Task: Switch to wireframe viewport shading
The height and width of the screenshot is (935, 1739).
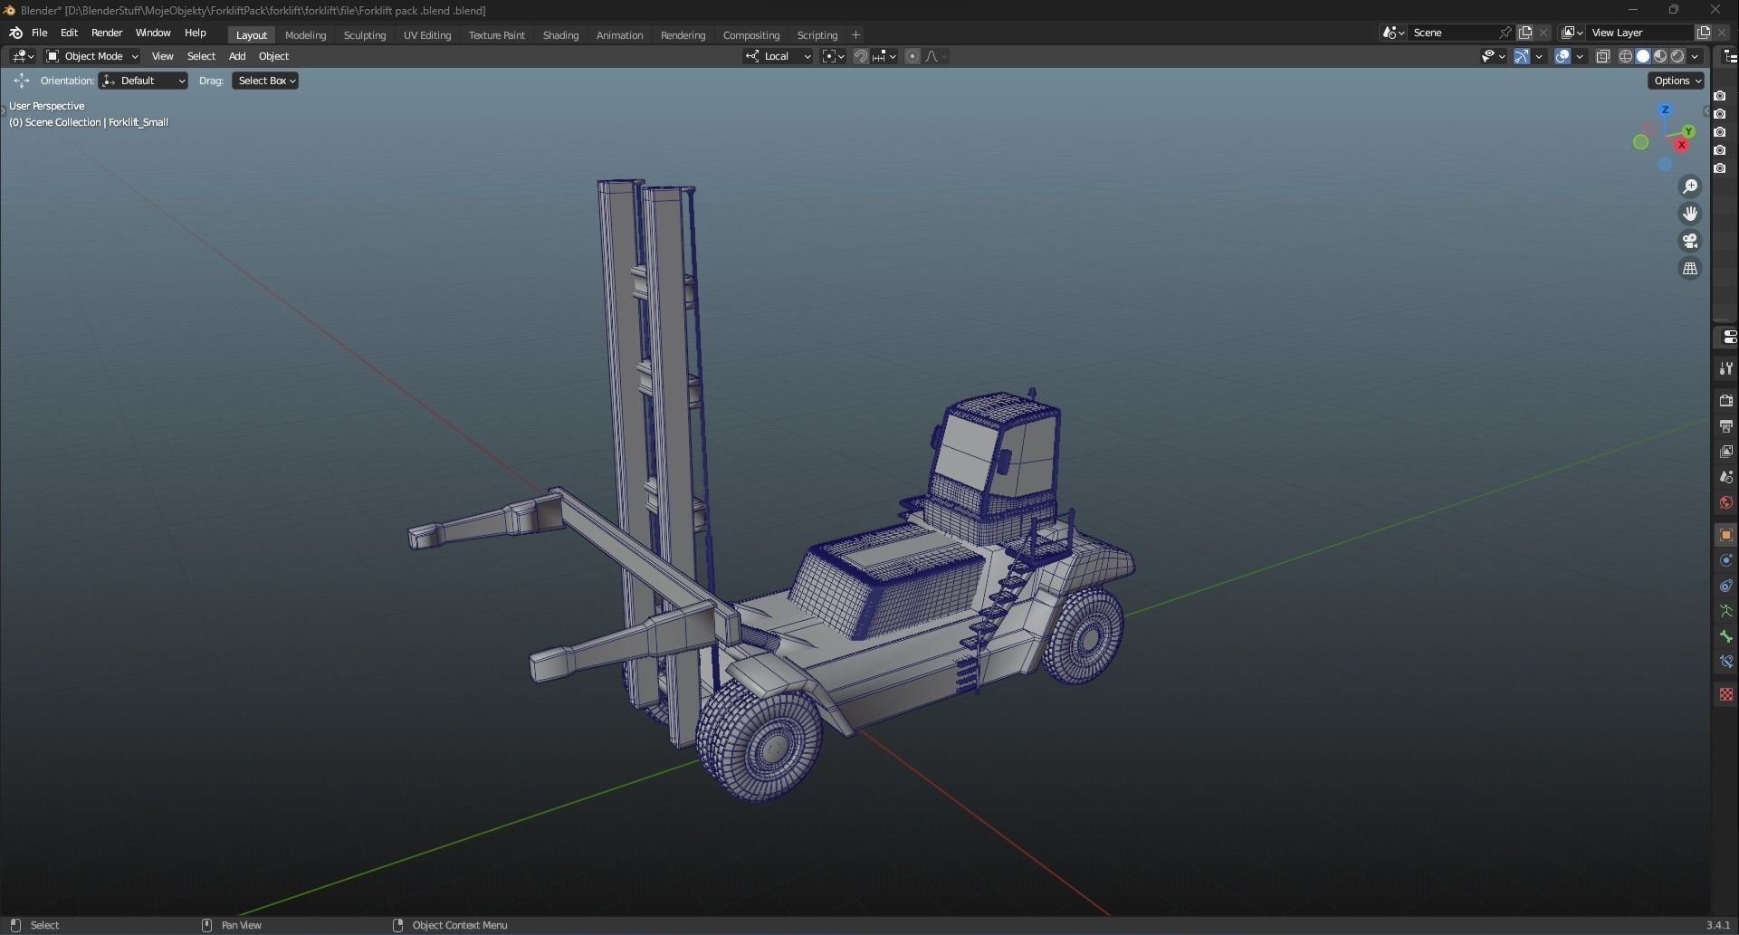Action: (x=1626, y=56)
